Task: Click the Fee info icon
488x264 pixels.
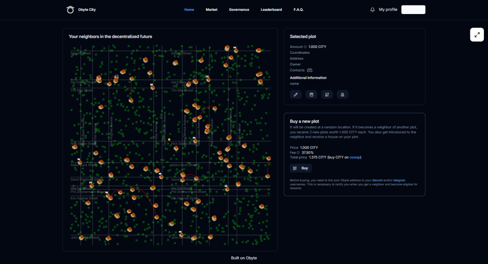Action: click(298, 153)
